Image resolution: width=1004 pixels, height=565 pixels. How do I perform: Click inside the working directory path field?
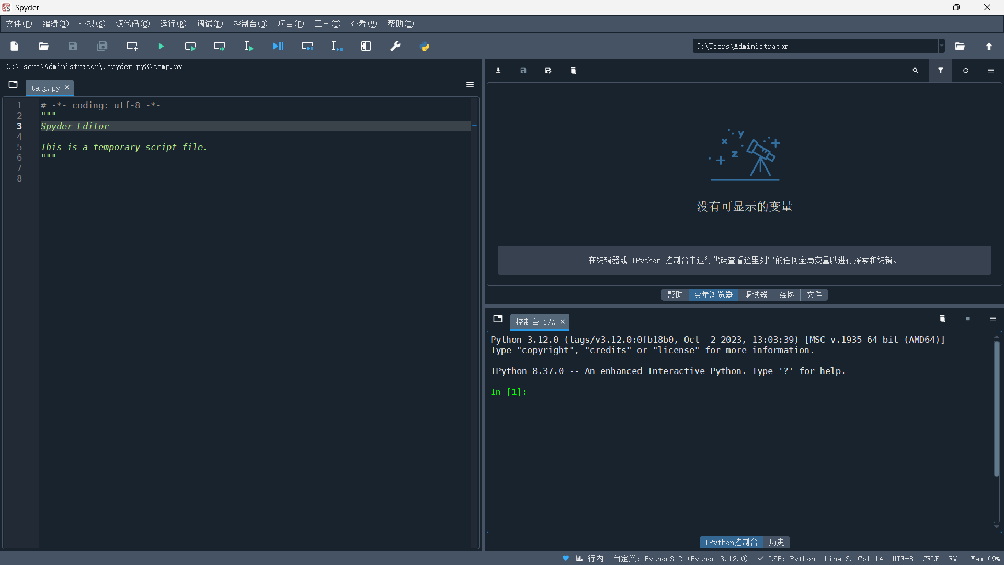pyautogui.click(x=811, y=46)
